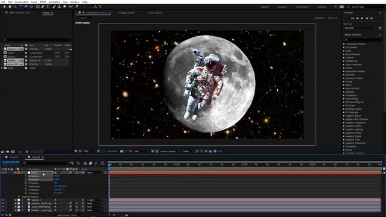The image size is (386, 217).
Task: Open the Composition menu
Action: [x=22, y=2]
